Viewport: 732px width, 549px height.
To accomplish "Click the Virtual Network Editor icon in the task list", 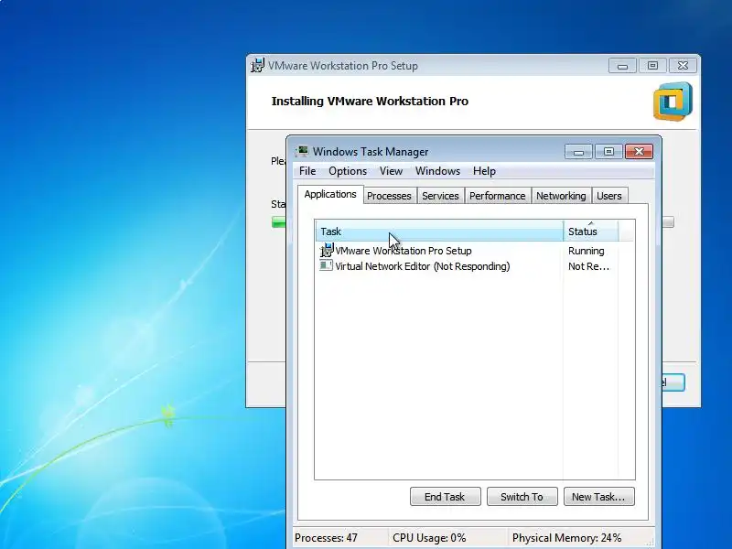I will (x=326, y=265).
